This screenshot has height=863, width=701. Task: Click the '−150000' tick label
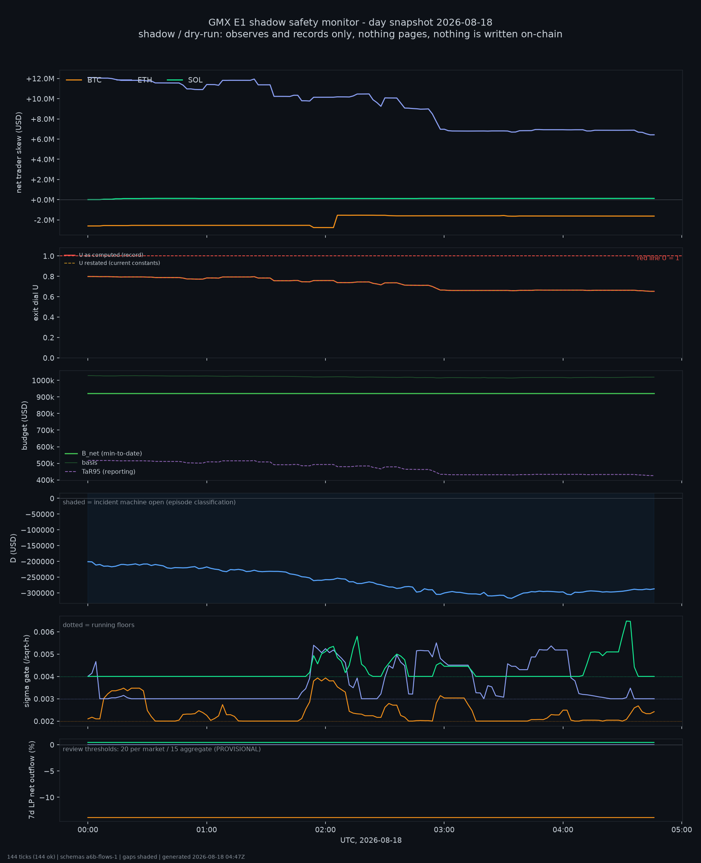click(38, 546)
